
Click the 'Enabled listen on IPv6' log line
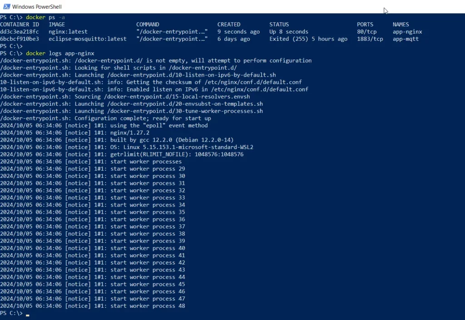pyautogui.click(x=154, y=89)
